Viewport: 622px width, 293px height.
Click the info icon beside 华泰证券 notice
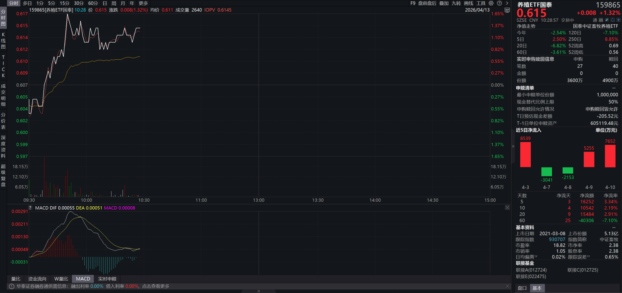(12, 287)
